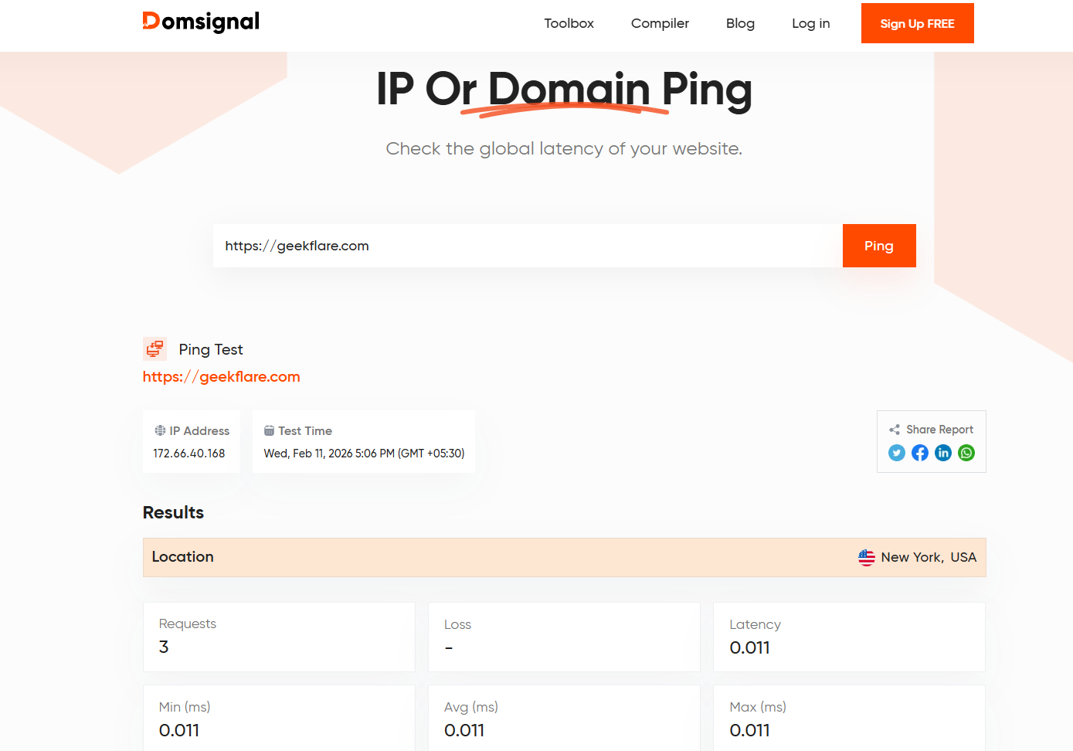This screenshot has height=751, width=1073.
Task: Click the Domsignal logo
Action: click(201, 22)
